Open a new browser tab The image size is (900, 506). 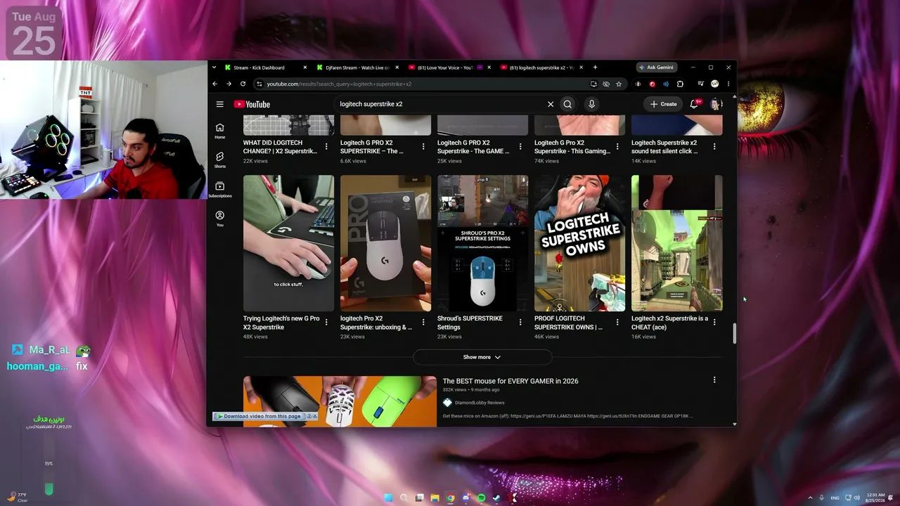(x=595, y=67)
